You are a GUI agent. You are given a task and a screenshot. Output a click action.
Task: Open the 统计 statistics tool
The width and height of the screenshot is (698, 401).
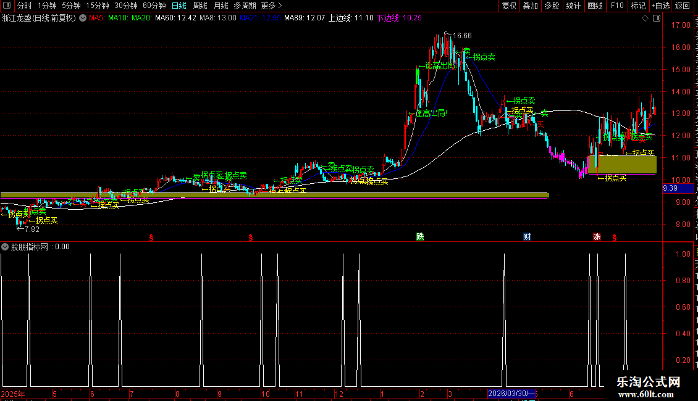(x=573, y=6)
